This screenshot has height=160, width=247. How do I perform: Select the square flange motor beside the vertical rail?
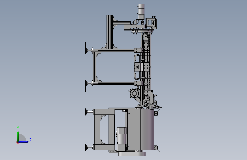click(x=134, y=93)
